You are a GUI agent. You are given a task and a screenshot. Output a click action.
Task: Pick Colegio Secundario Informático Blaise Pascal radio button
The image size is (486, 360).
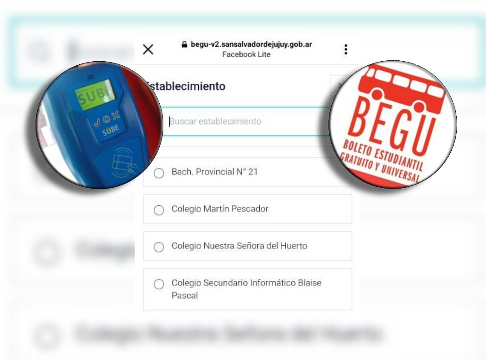159,283
